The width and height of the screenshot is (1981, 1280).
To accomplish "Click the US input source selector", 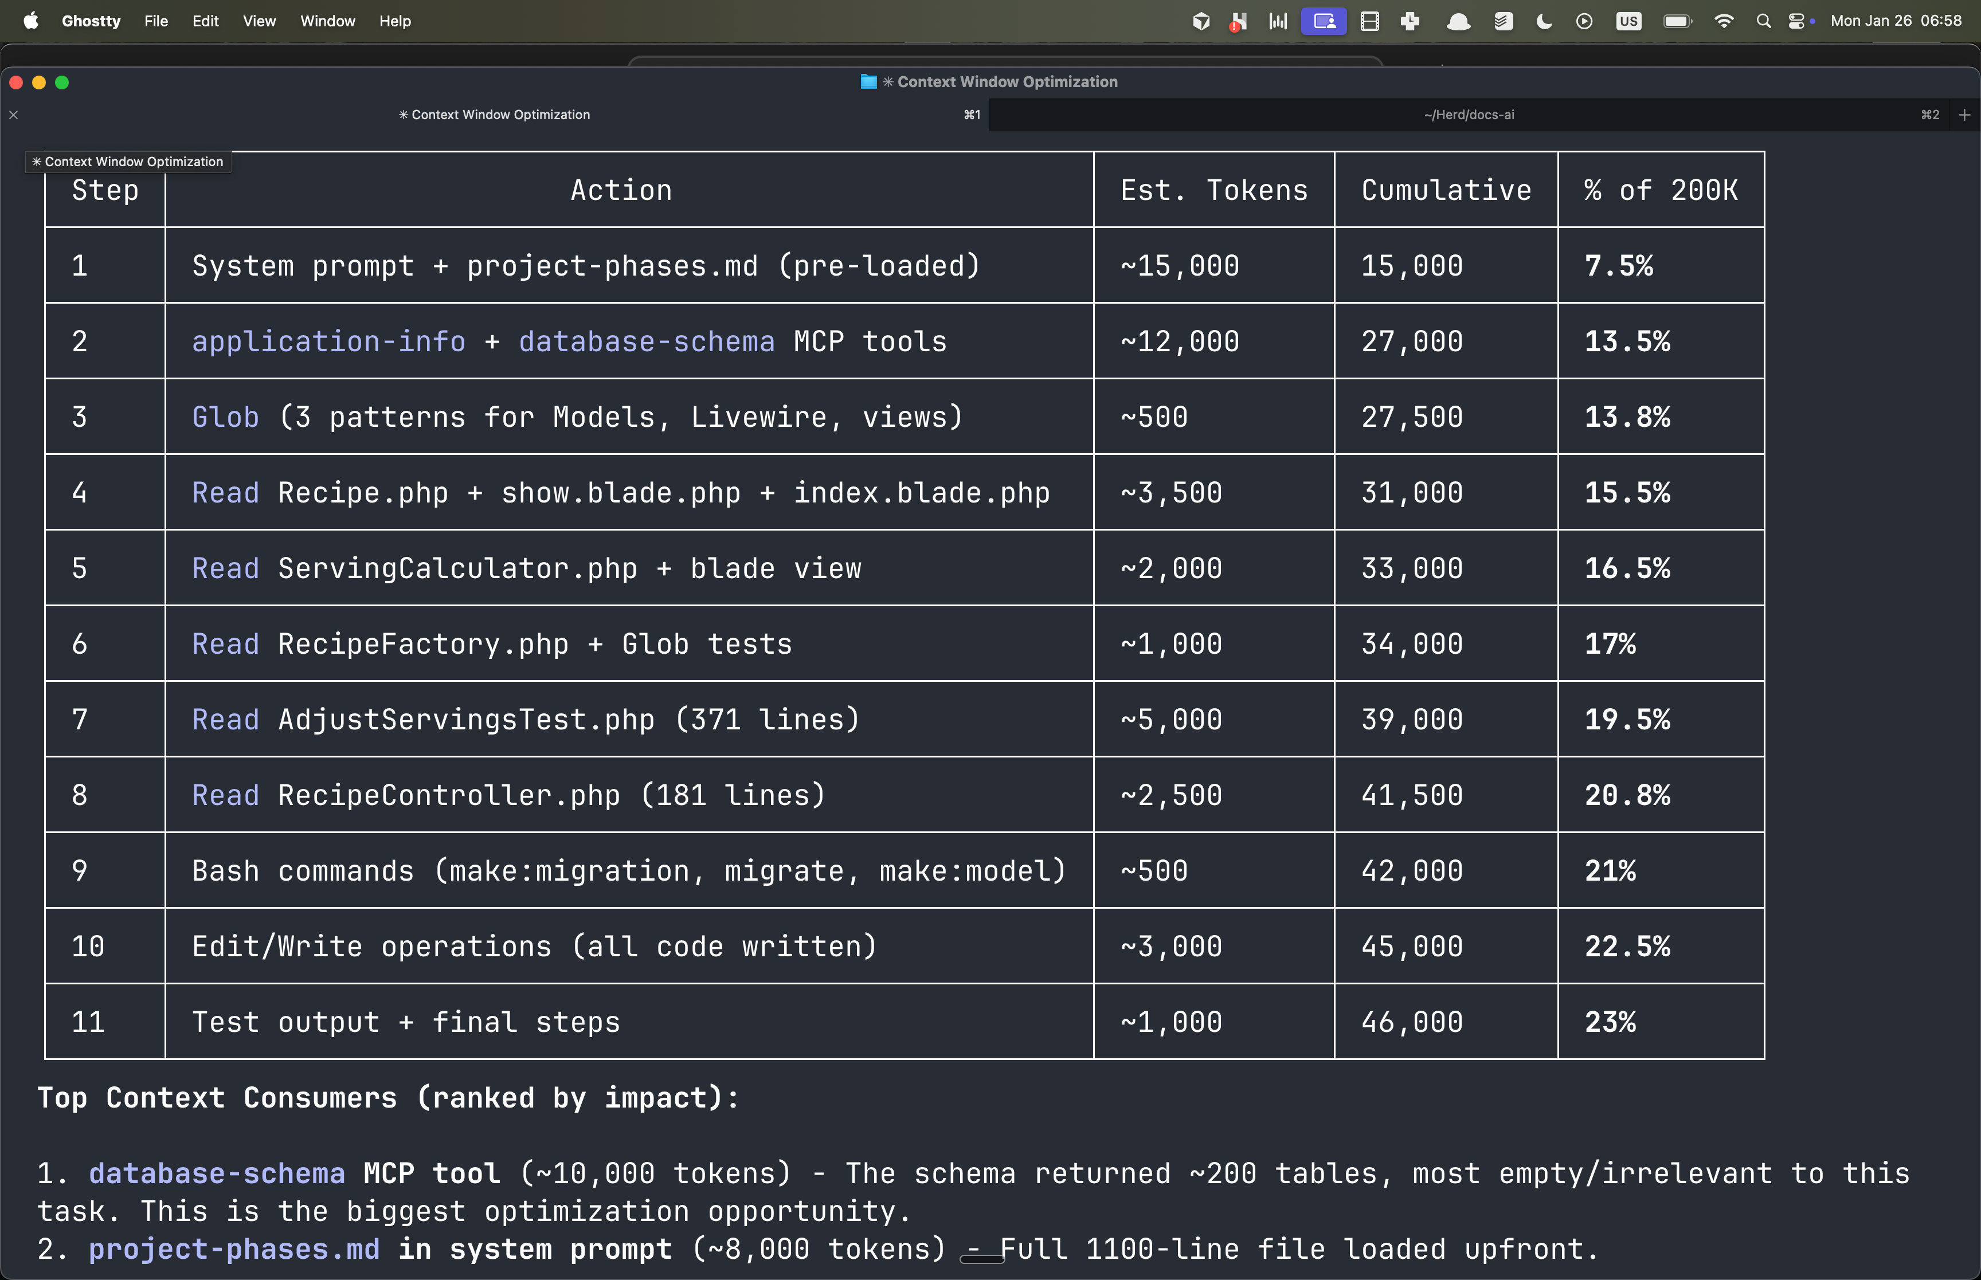I will click(1628, 22).
